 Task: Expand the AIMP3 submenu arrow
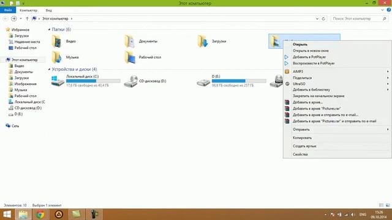(388, 71)
